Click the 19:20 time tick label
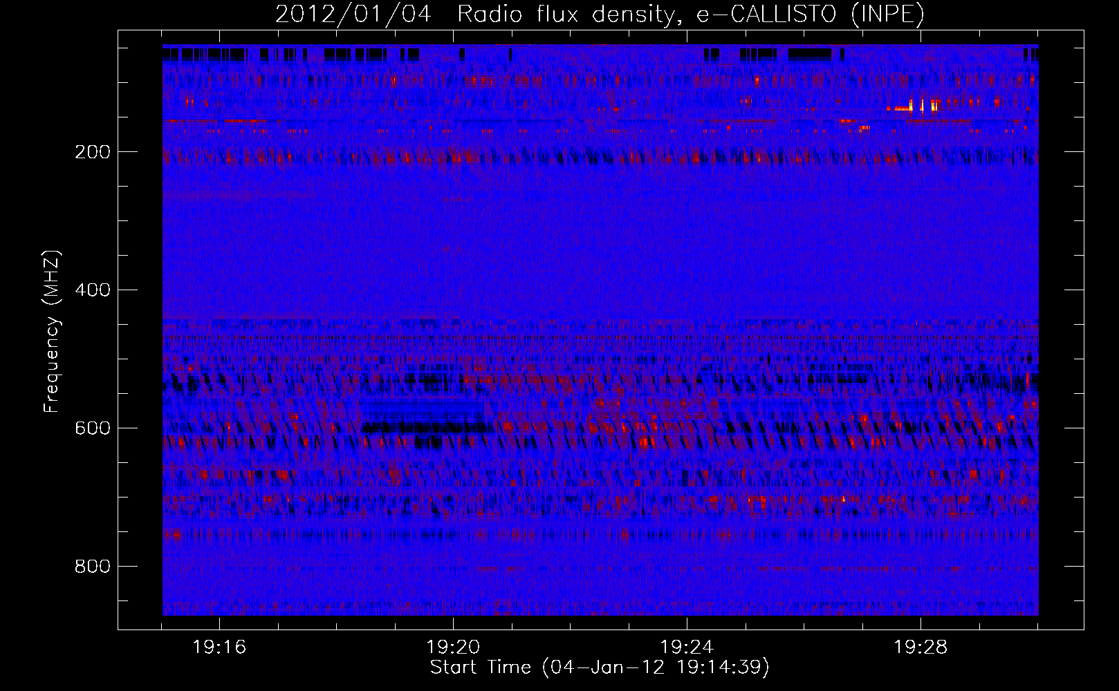The image size is (1119, 691). click(x=453, y=647)
